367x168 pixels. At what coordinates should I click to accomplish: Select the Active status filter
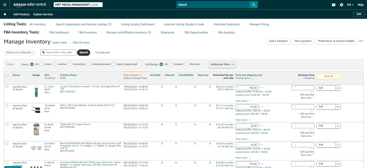point(41,64)
